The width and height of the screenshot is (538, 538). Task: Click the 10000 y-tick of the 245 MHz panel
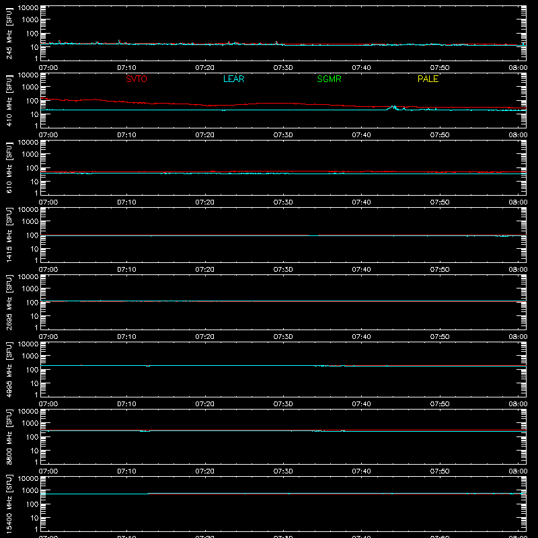[28, 8]
